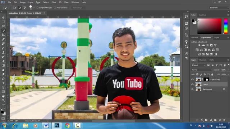Select the Horizontal Type tool
The image size is (230, 129).
pos(3,83)
